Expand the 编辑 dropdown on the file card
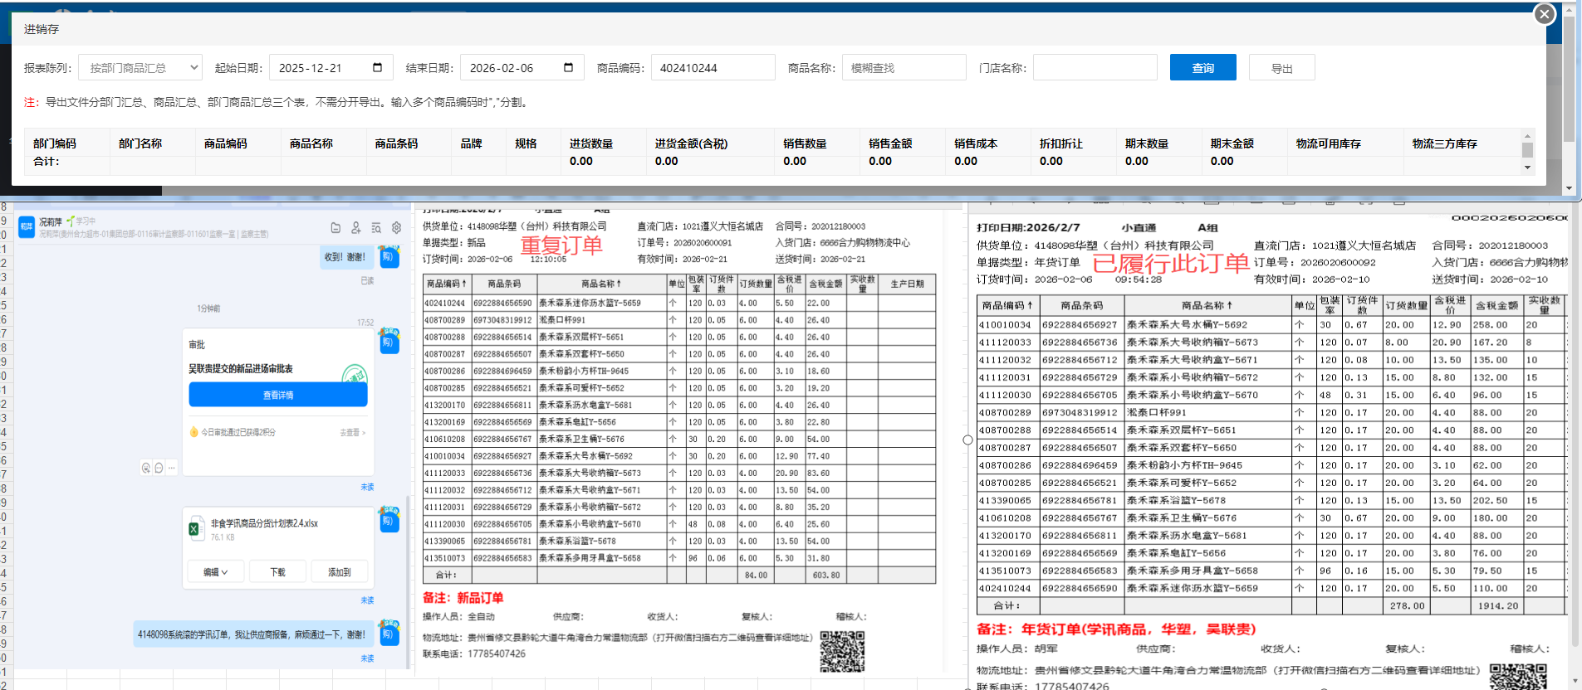Viewport: 1582px width, 690px height. pos(215,572)
